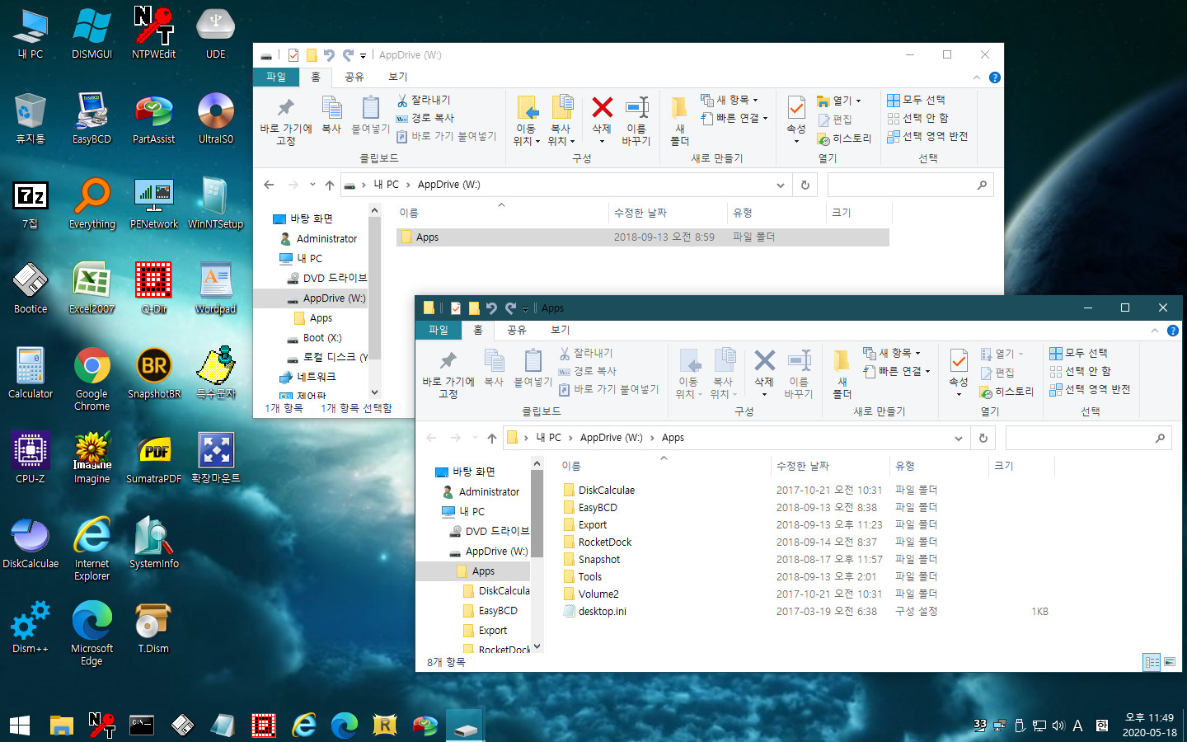1187x742 pixels.
Task: Select the WinNTSetup desktop icon
Action: (x=215, y=204)
